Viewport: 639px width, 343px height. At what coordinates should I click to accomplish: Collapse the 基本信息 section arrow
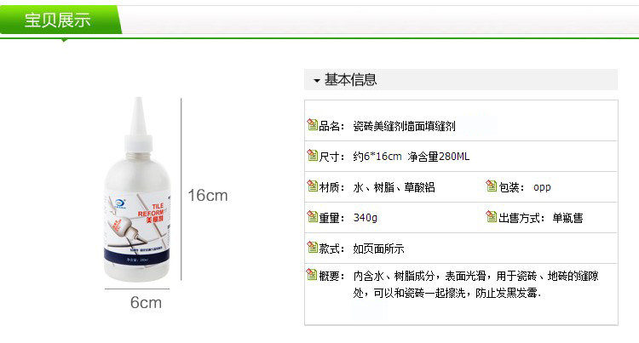[x=317, y=81]
